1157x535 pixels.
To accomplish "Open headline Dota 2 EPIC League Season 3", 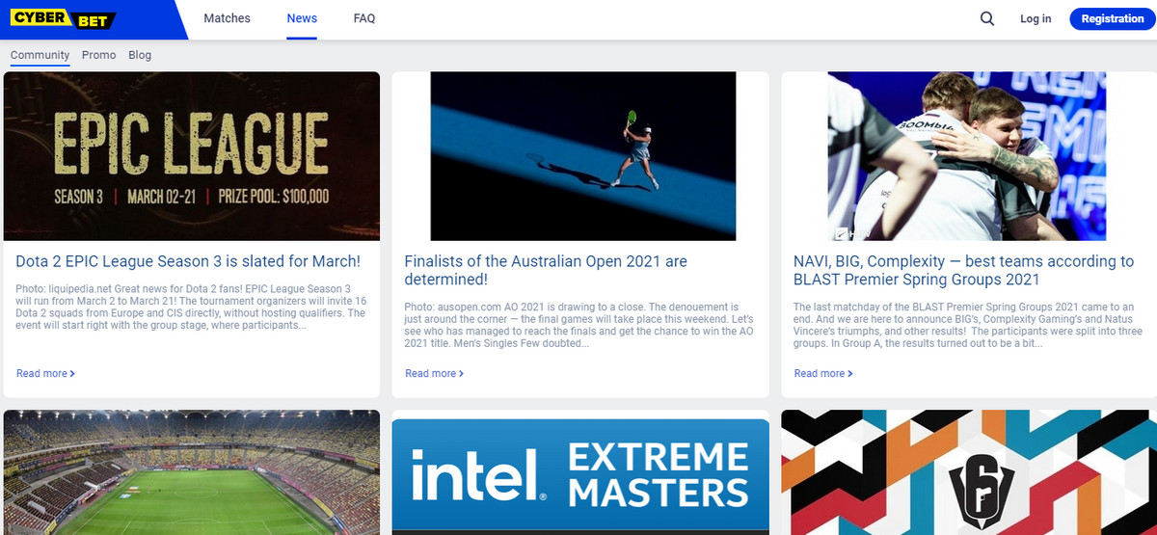I will coord(188,261).
